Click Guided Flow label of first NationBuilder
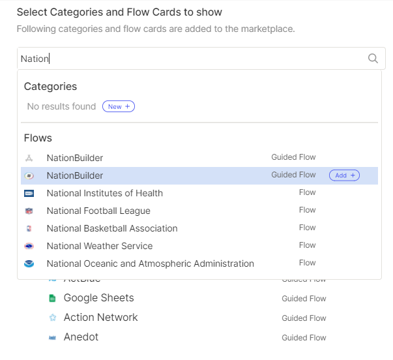Viewport: 393px width, 360px height. click(x=293, y=157)
